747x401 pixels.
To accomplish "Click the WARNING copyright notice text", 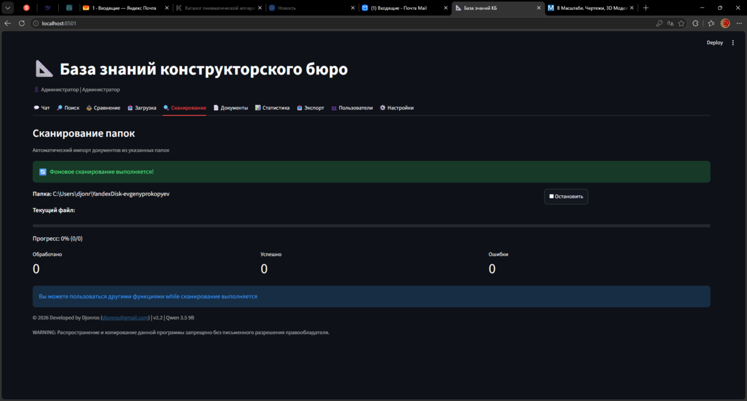I will (181, 332).
